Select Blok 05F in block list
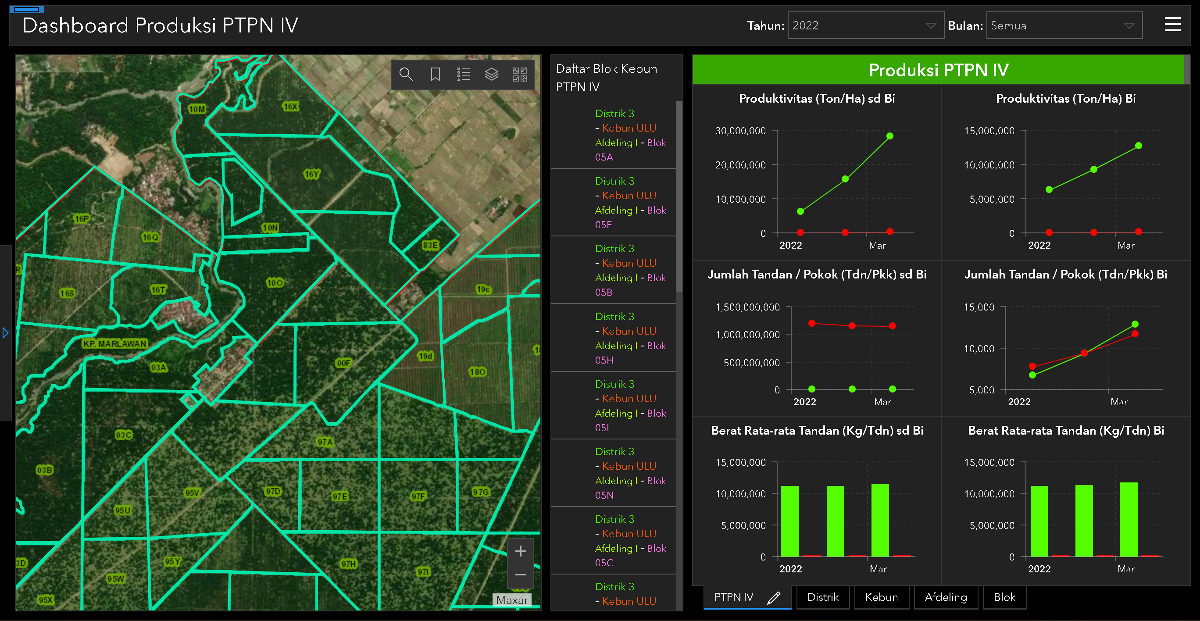The width and height of the screenshot is (1200, 621). 614,203
